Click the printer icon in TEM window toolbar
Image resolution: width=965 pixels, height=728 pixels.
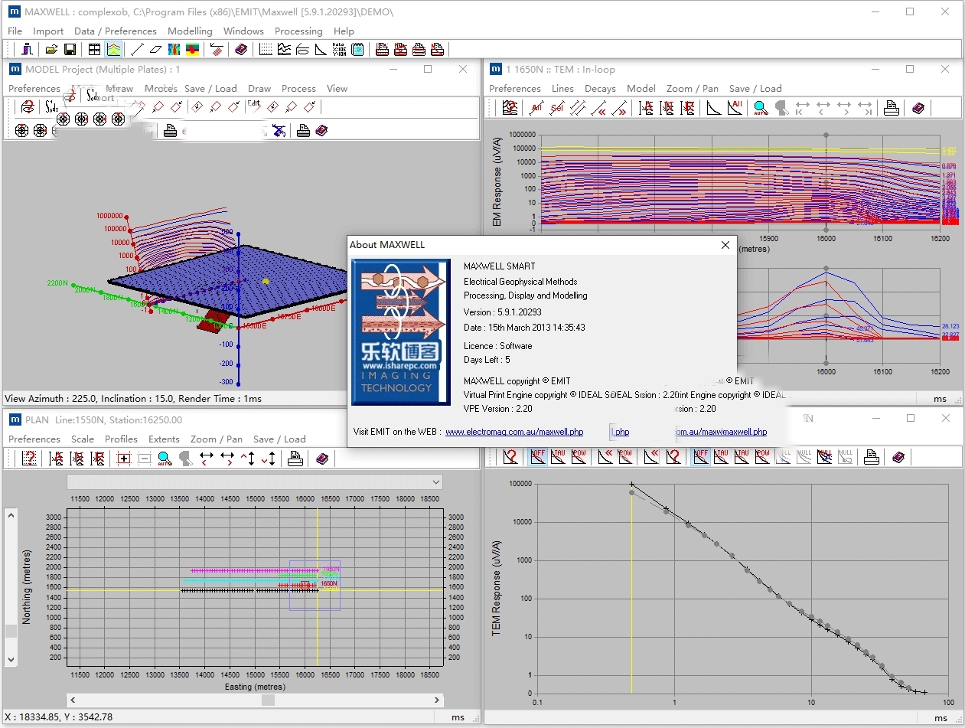point(891,108)
